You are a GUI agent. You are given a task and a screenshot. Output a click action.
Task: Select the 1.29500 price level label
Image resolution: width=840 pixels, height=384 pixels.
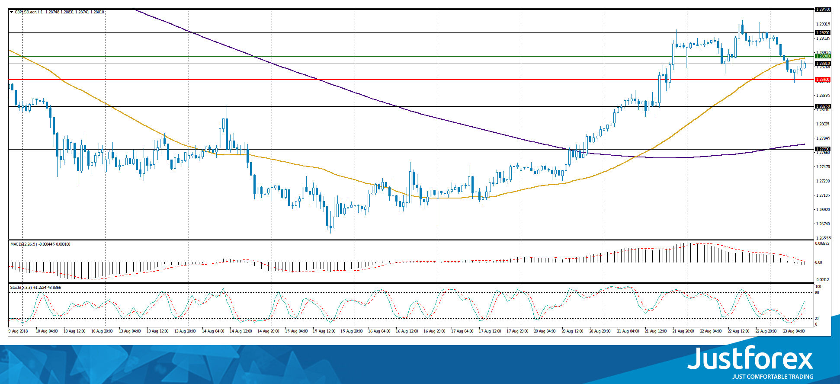822,9
